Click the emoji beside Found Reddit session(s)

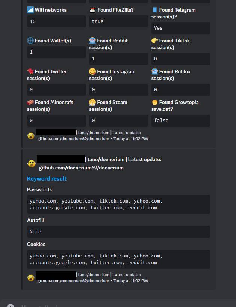tap(92, 41)
